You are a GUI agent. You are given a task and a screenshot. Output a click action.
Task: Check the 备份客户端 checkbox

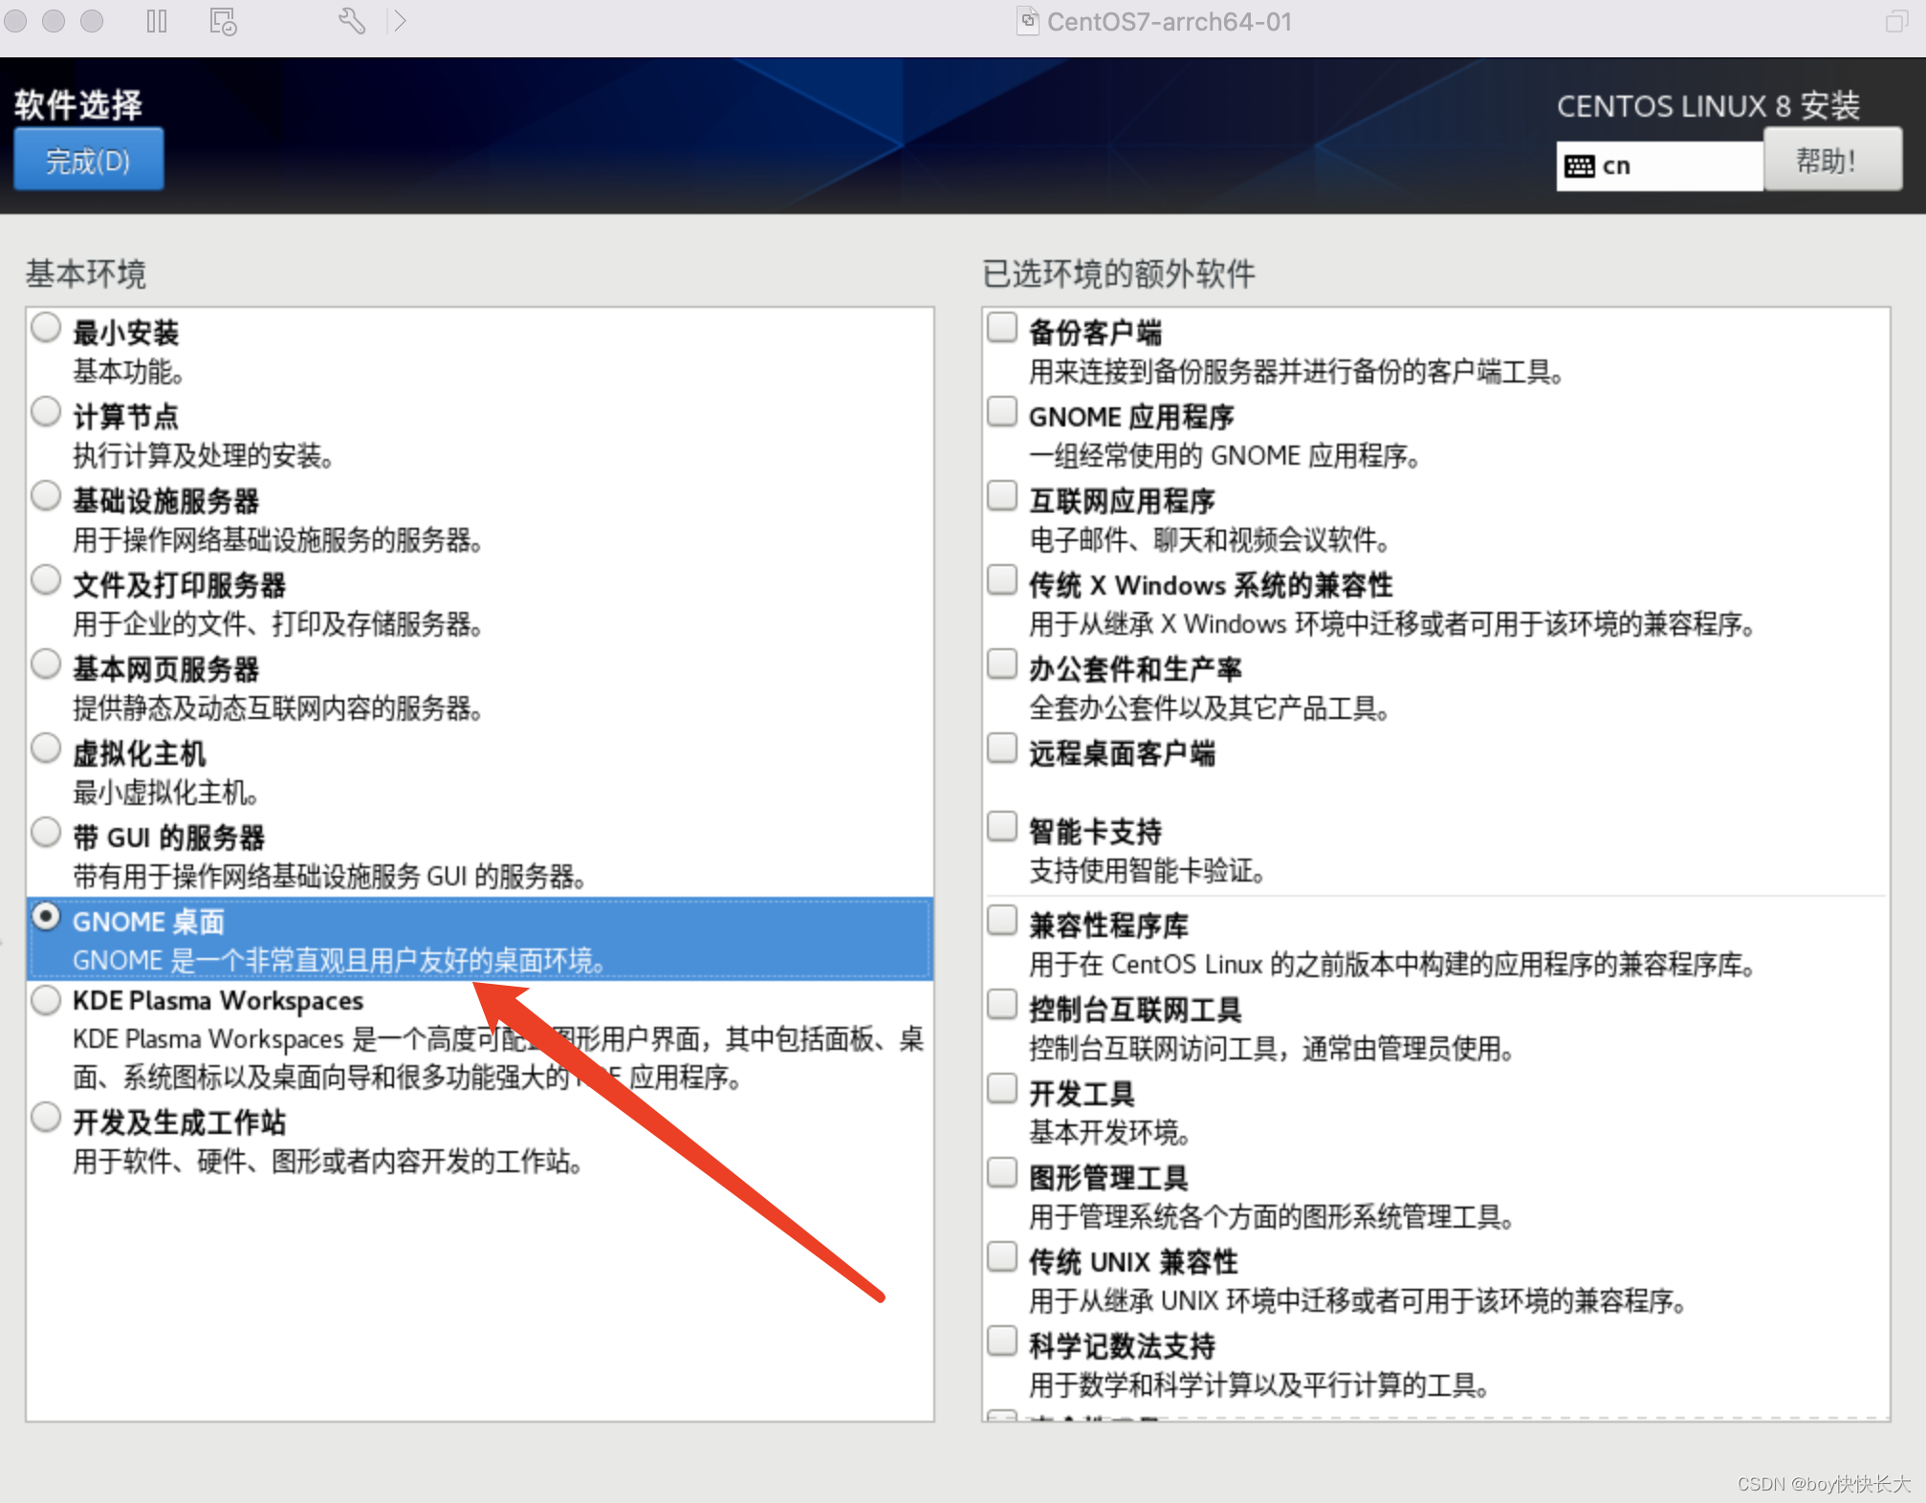1002,328
